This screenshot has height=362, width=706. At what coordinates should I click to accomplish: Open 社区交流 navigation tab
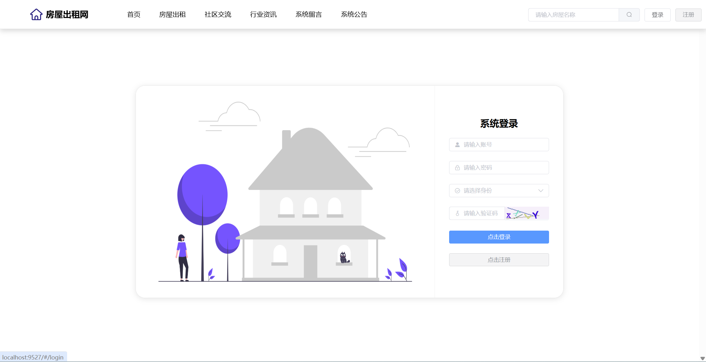pyautogui.click(x=218, y=14)
